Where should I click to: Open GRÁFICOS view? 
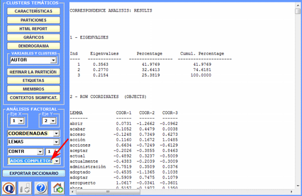click(x=33, y=37)
